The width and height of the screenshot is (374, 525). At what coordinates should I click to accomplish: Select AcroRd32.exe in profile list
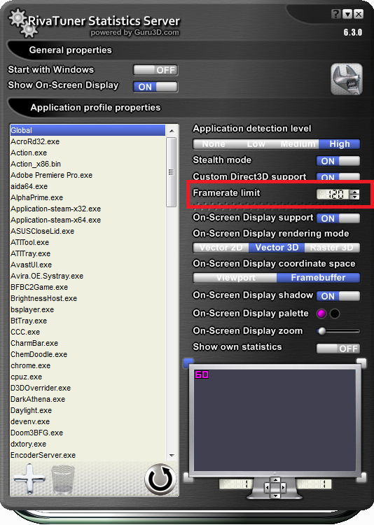88,141
